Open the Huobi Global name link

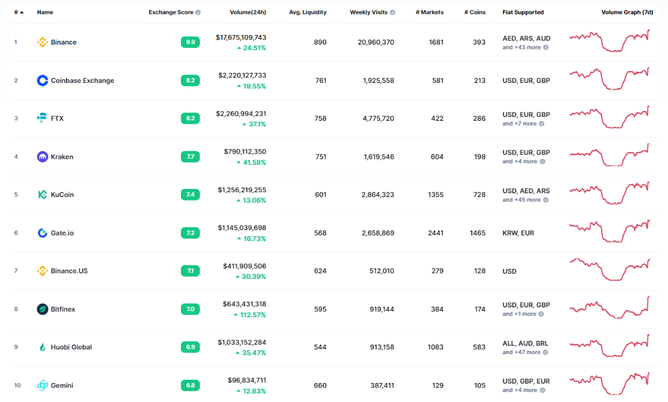[x=71, y=347]
